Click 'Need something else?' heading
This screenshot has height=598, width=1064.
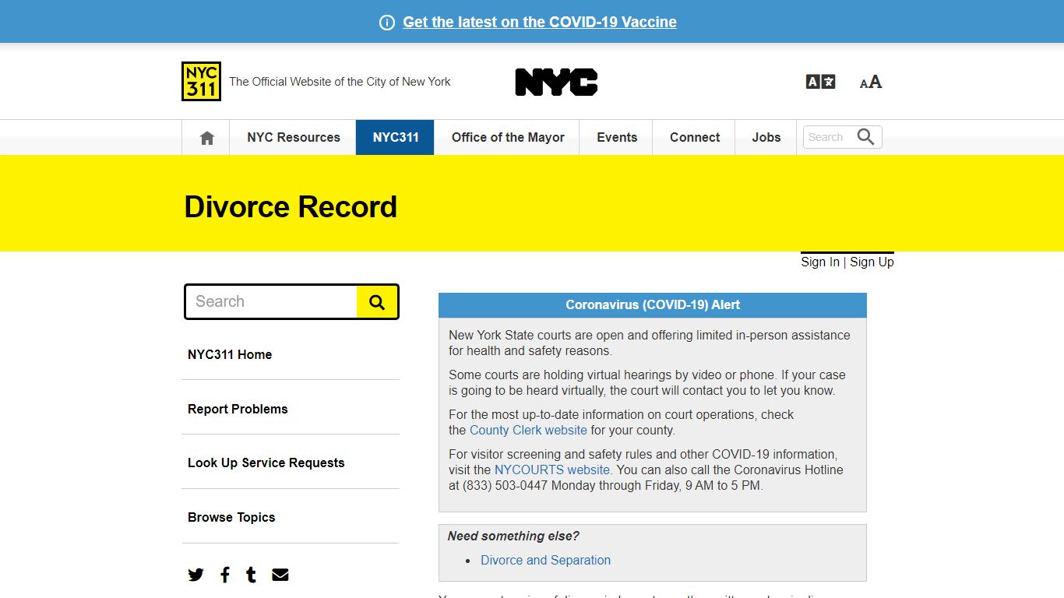pyautogui.click(x=513, y=536)
